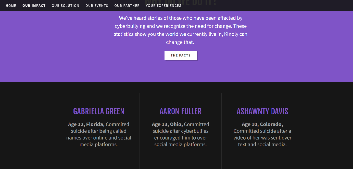Select Our Events in the navigation bar
Viewport: 353px width, 169px height.
(x=97, y=6)
